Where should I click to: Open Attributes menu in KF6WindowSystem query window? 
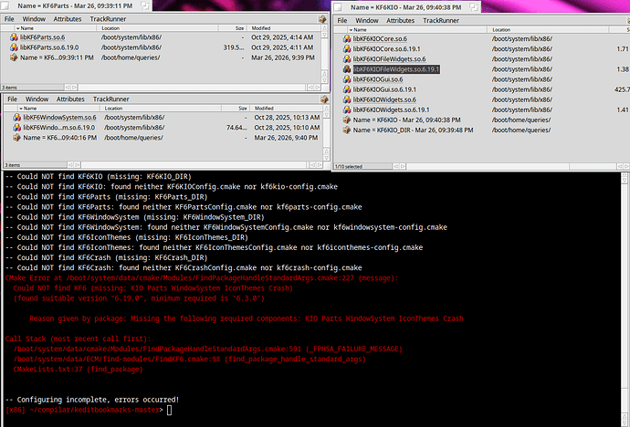pyautogui.click(x=70, y=99)
